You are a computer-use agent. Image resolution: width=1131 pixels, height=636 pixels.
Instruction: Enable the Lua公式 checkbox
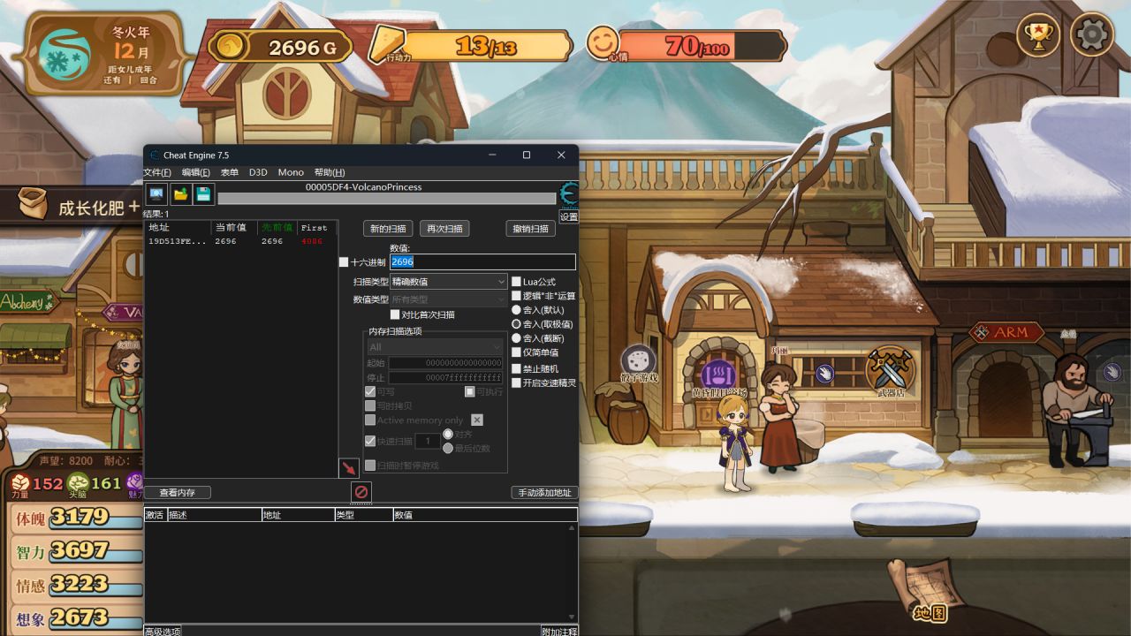click(516, 282)
